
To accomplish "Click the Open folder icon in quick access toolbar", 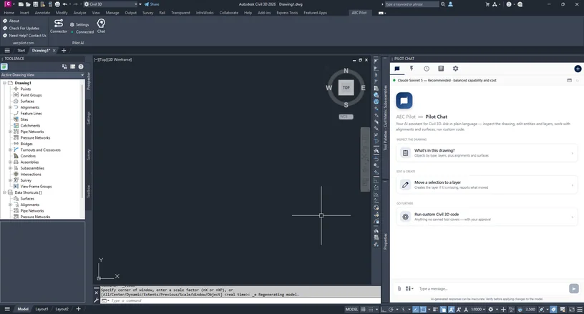I will pyautogui.click(x=28, y=4).
